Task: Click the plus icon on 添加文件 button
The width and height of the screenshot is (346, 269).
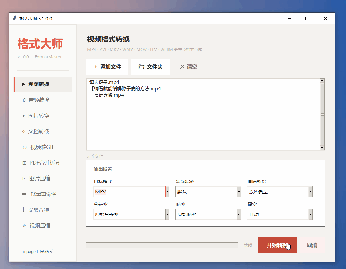Action: [x=96, y=67]
